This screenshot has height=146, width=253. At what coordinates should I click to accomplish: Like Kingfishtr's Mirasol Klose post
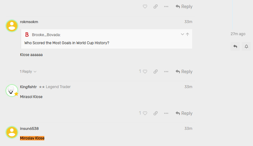(145, 113)
